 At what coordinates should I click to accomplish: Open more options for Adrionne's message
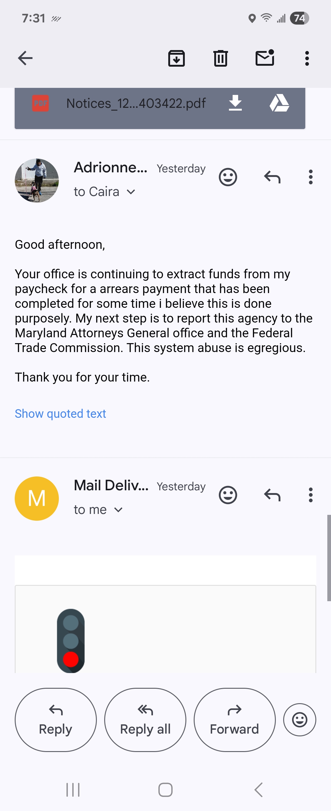coord(310,177)
